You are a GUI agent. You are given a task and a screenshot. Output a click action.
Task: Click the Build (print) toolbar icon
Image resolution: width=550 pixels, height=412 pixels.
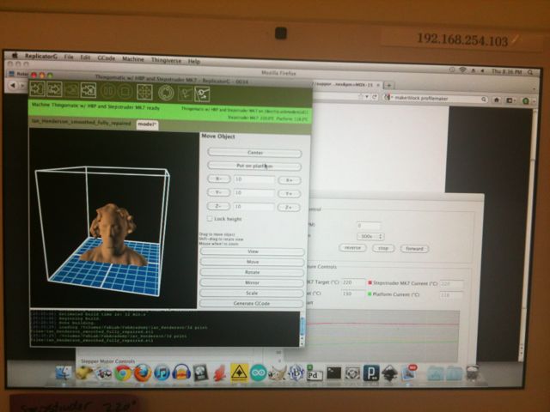coord(38,89)
